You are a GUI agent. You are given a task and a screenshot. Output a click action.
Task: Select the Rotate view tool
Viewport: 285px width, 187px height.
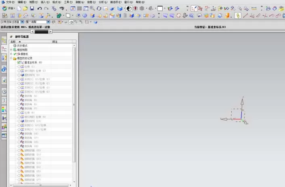[99, 8]
